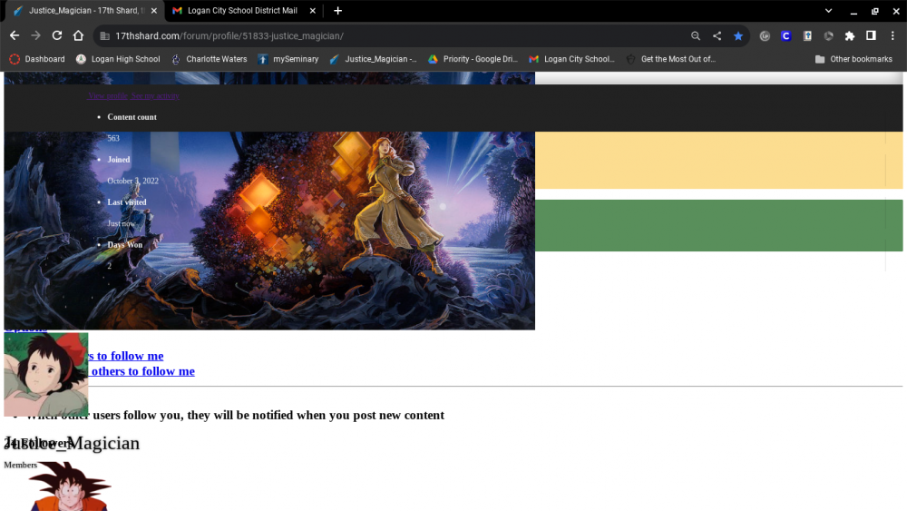View site information icon in address bar
This screenshot has height=511, width=907.
point(104,36)
